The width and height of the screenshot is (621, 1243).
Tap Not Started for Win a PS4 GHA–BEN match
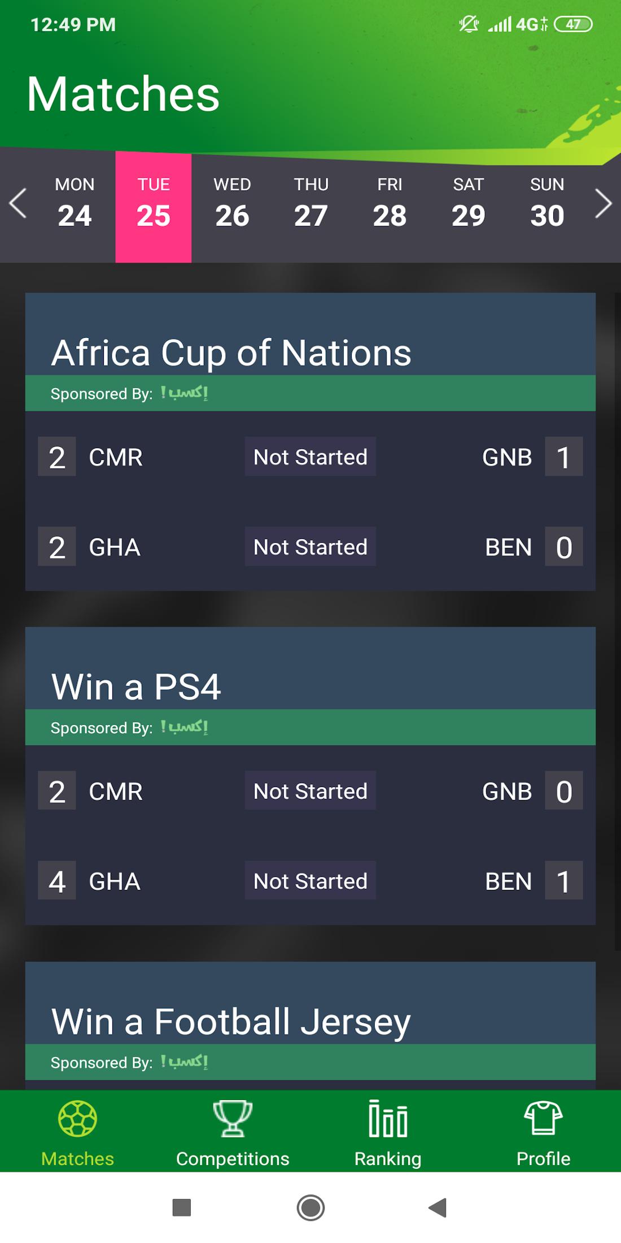pos(310,881)
